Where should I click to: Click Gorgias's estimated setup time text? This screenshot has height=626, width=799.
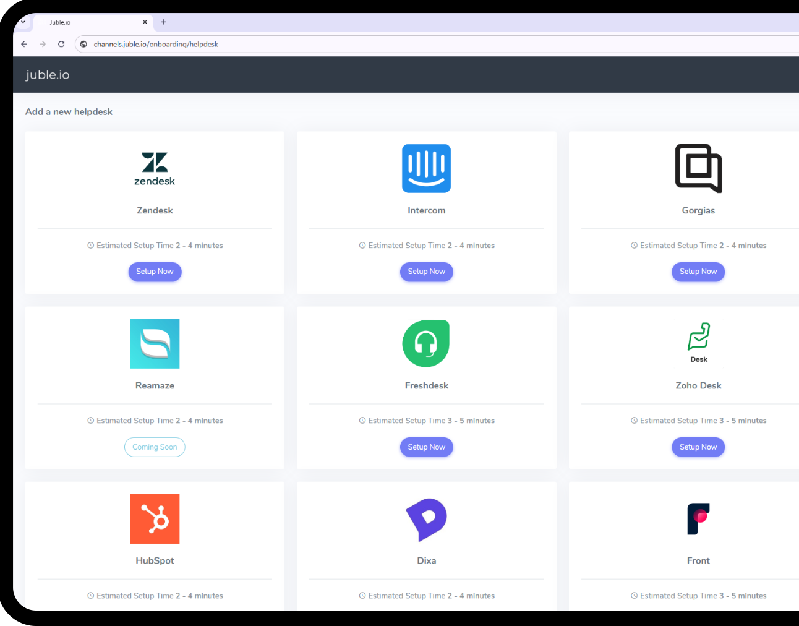[703, 246]
